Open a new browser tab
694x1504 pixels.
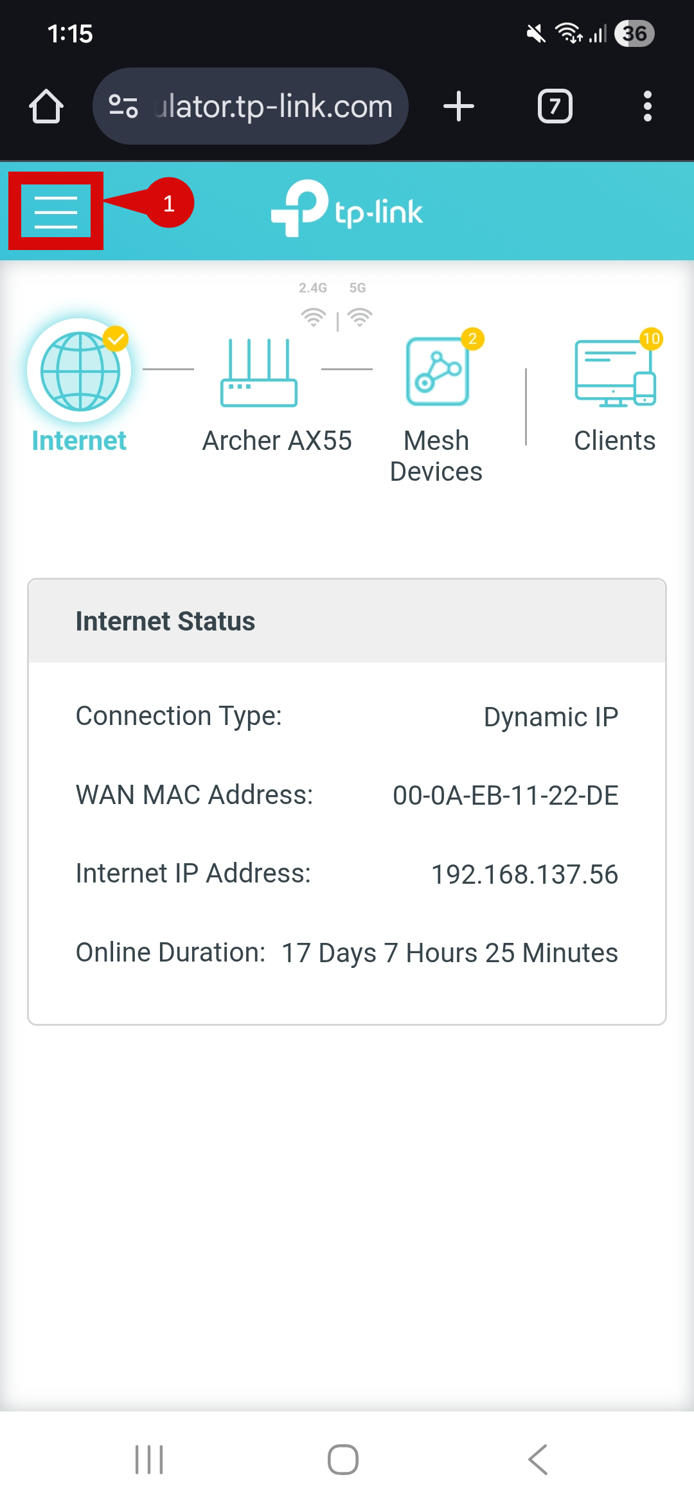point(459,106)
